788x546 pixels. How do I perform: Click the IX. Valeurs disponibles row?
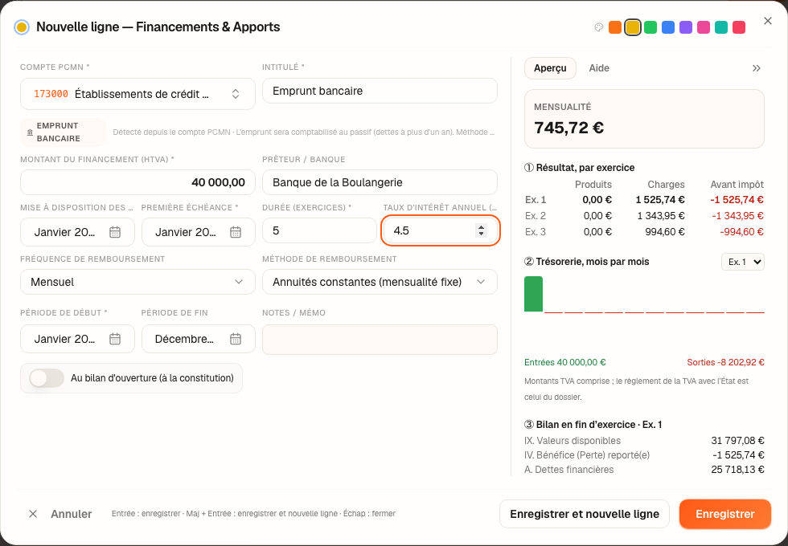tap(644, 441)
